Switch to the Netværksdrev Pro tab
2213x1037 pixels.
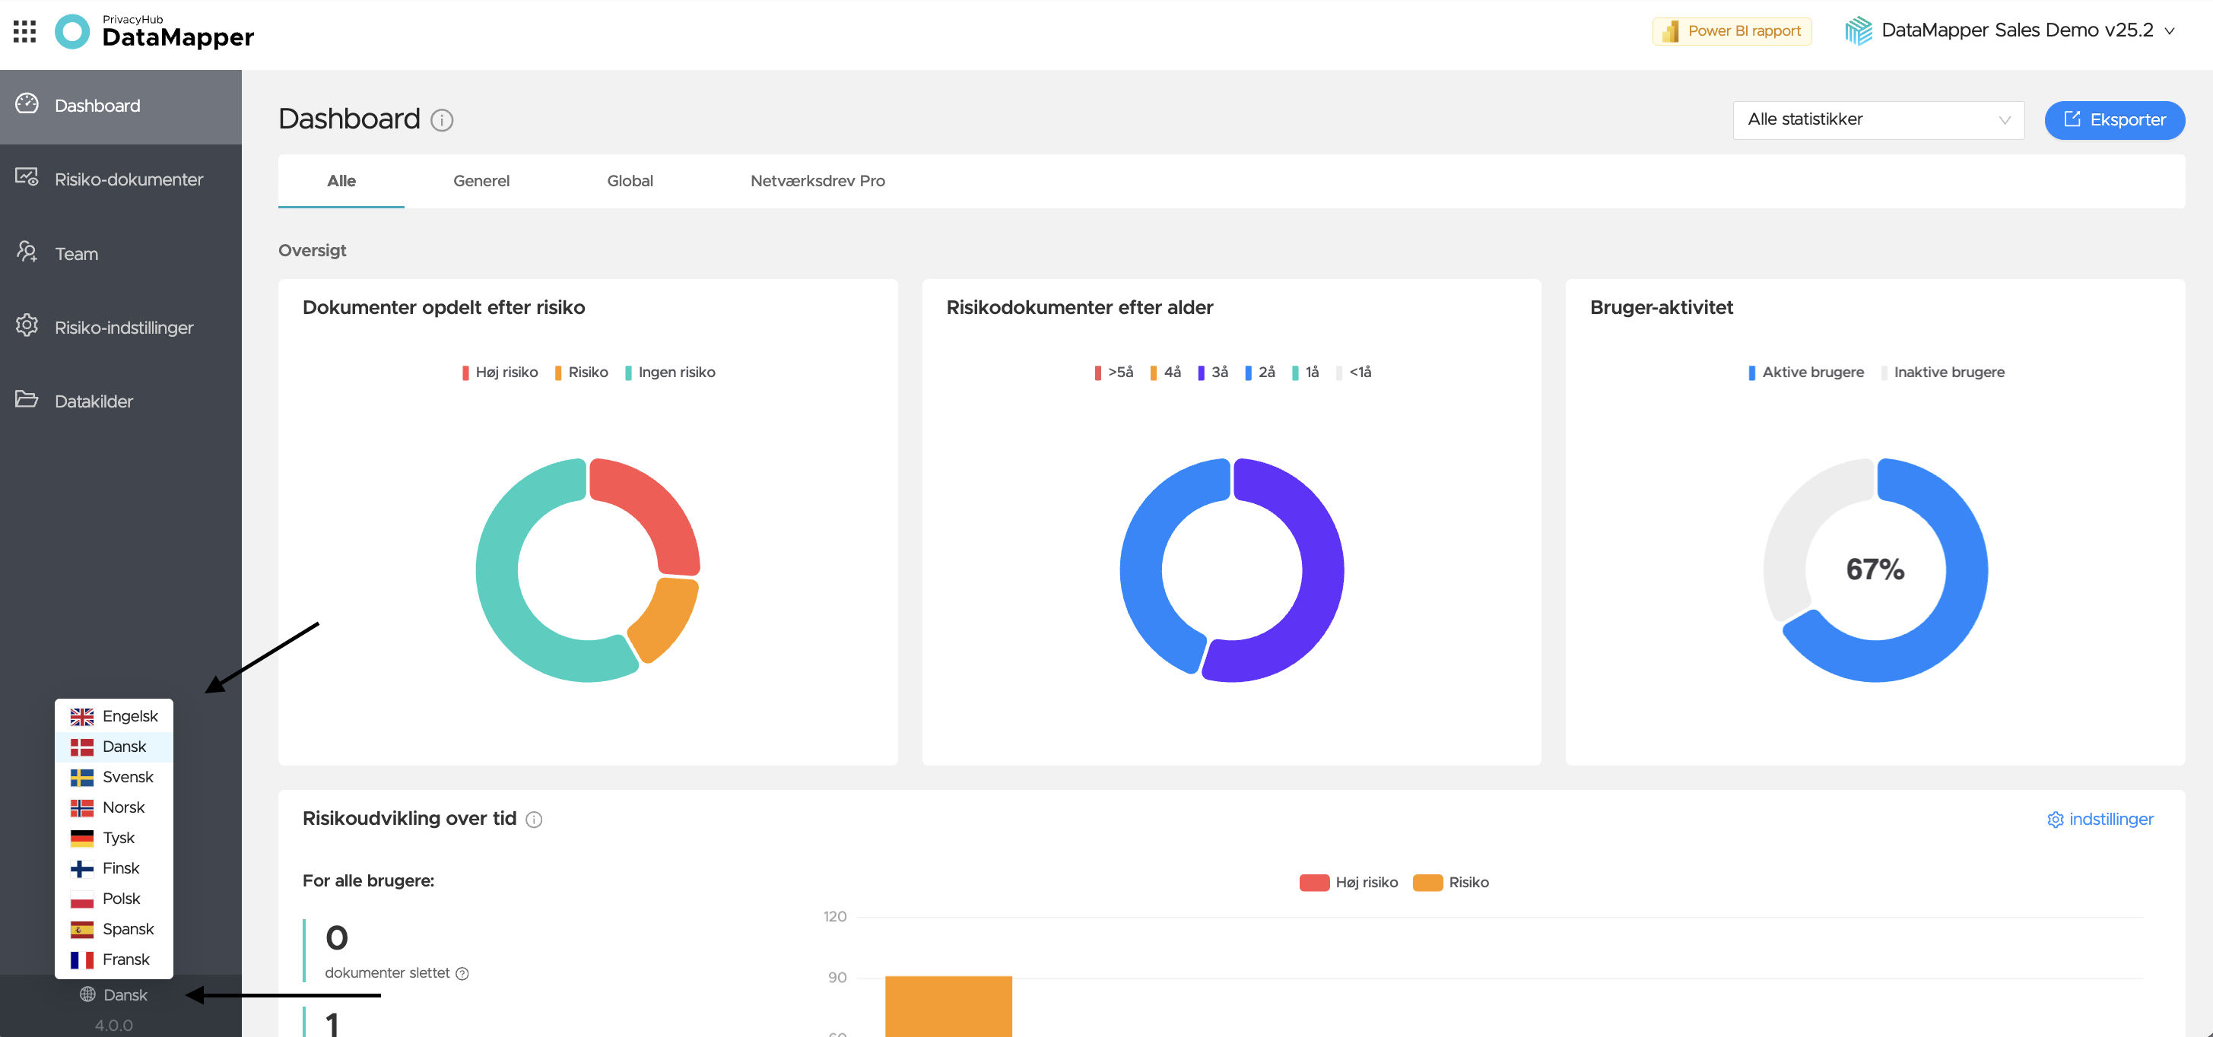pyautogui.click(x=817, y=181)
